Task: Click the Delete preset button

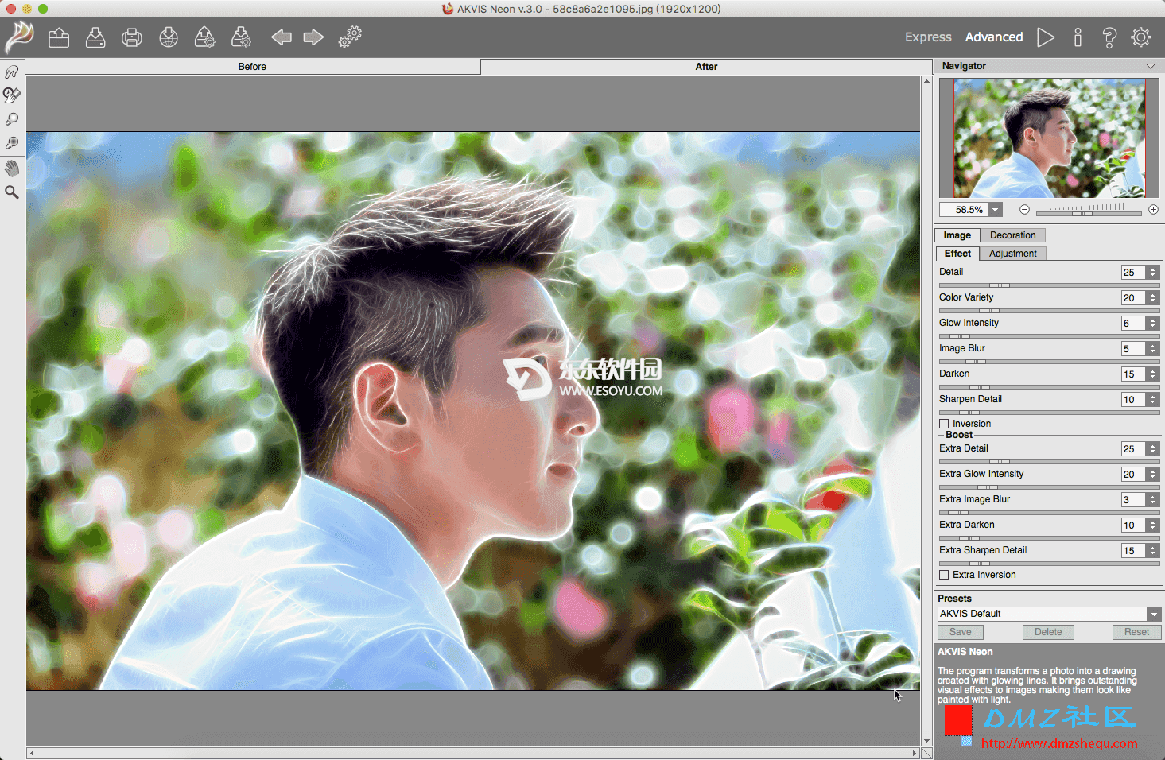Action: click(x=1048, y=632)
